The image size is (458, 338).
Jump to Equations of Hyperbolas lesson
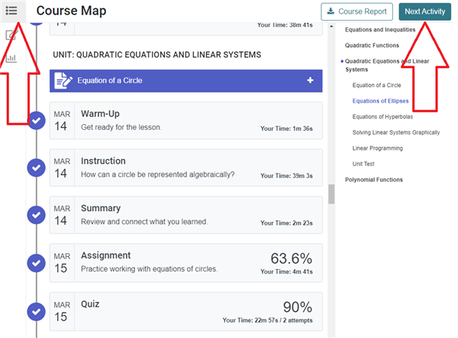point(382,117)
